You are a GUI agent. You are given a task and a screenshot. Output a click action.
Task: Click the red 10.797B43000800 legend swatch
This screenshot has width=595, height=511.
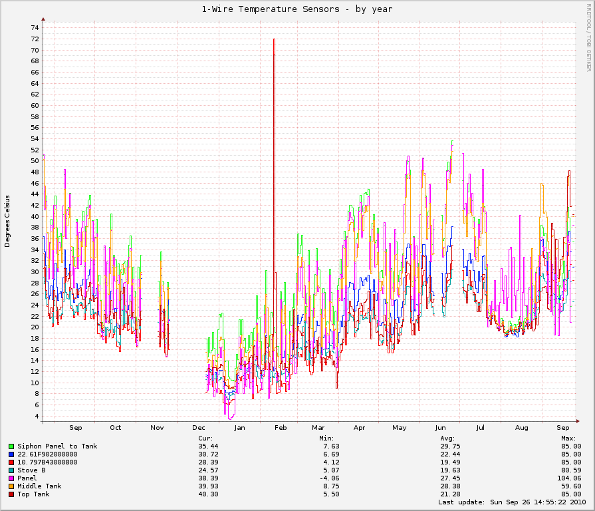pyautogui.click(x=11, y=462)
